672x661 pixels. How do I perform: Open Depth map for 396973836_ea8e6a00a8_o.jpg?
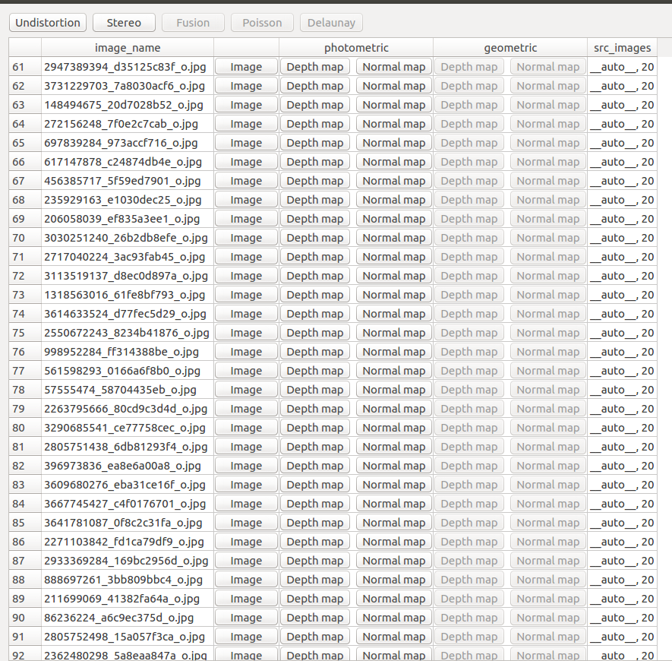pyautogui.click(x=315, y=465)
